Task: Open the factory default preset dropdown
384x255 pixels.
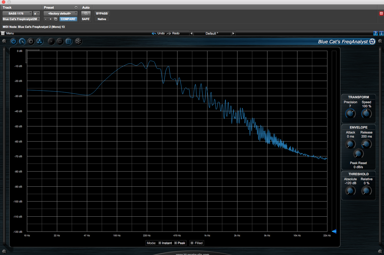Action: point(60,14)
